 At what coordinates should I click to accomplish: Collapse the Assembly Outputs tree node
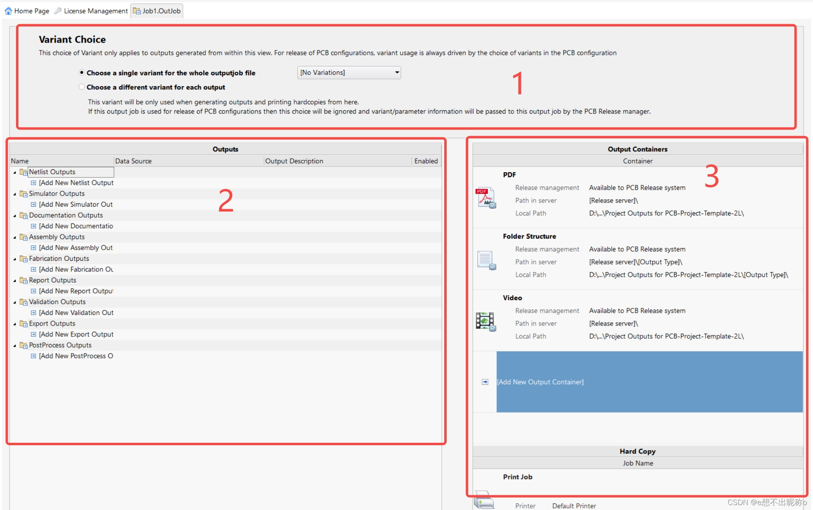pos(15,237)
